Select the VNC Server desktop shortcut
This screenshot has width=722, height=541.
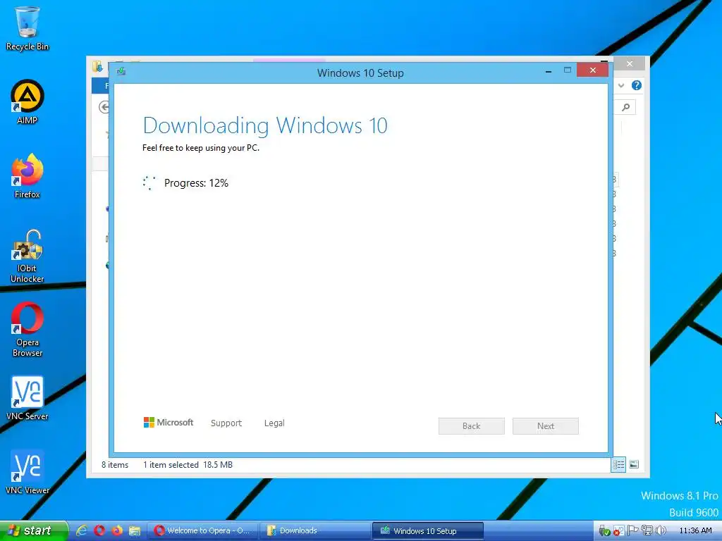(27, 398)
